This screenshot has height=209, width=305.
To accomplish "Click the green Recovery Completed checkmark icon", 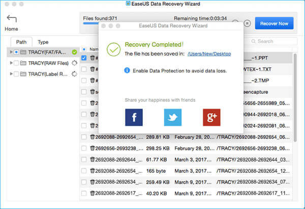I will (113, 49).
